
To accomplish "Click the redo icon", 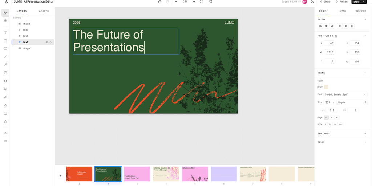I will pyautogui.click(x=167, y=2).
